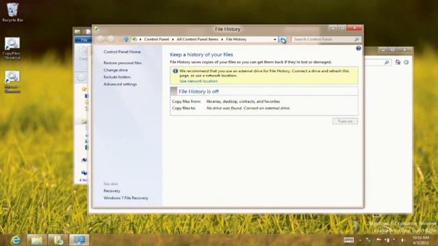Click the magnifier icon in Search Control Panel
This screenshot has height=246, width=438.
click(x=357, y=40)
